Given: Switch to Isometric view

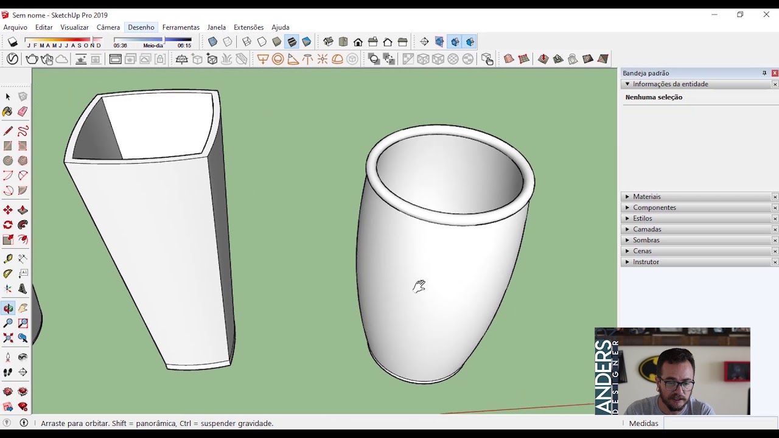Looking at the screenshot, I should tap(329, 42).
